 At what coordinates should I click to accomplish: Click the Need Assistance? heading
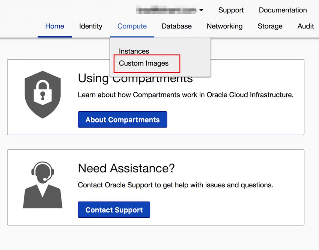pyautogui.click(x=126, y=168)
